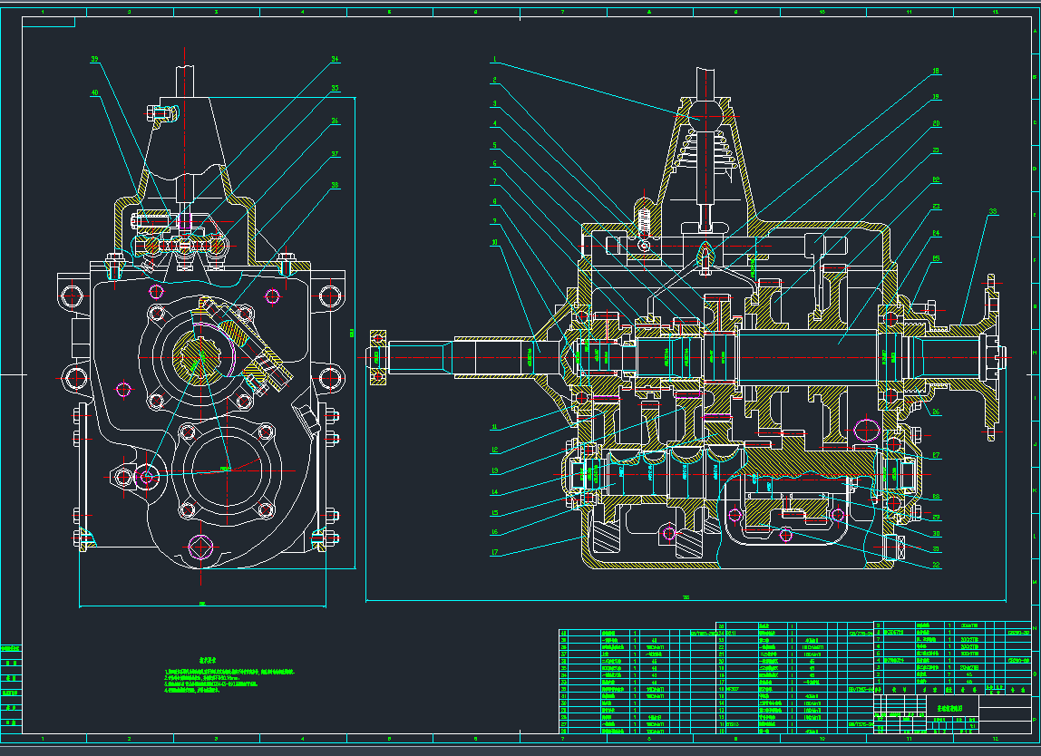Pick leader callout number 24 on section view

coord(936,233)
